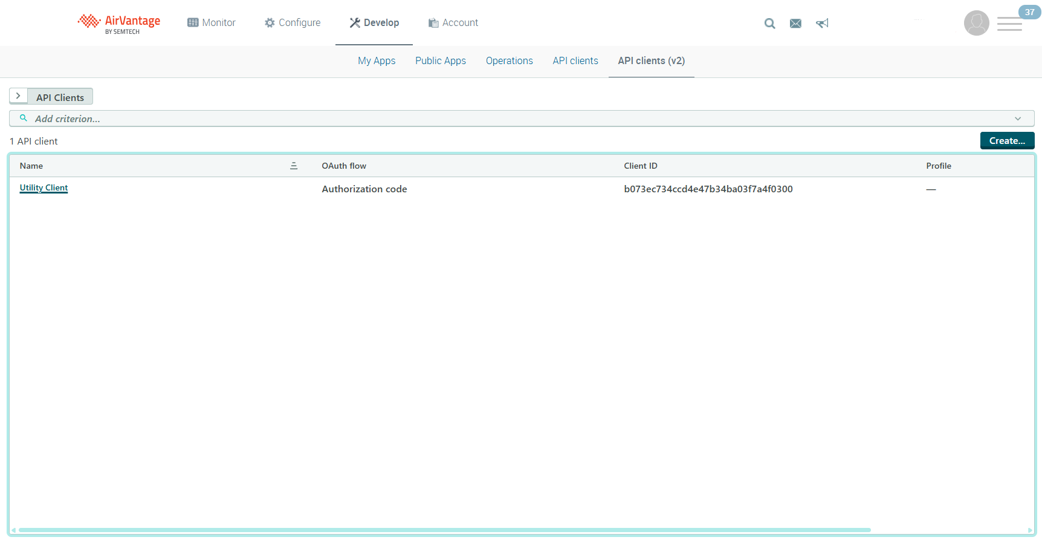Click the AirVantage logo
The width and height of the screenshot is (1042, 540).
119,23
